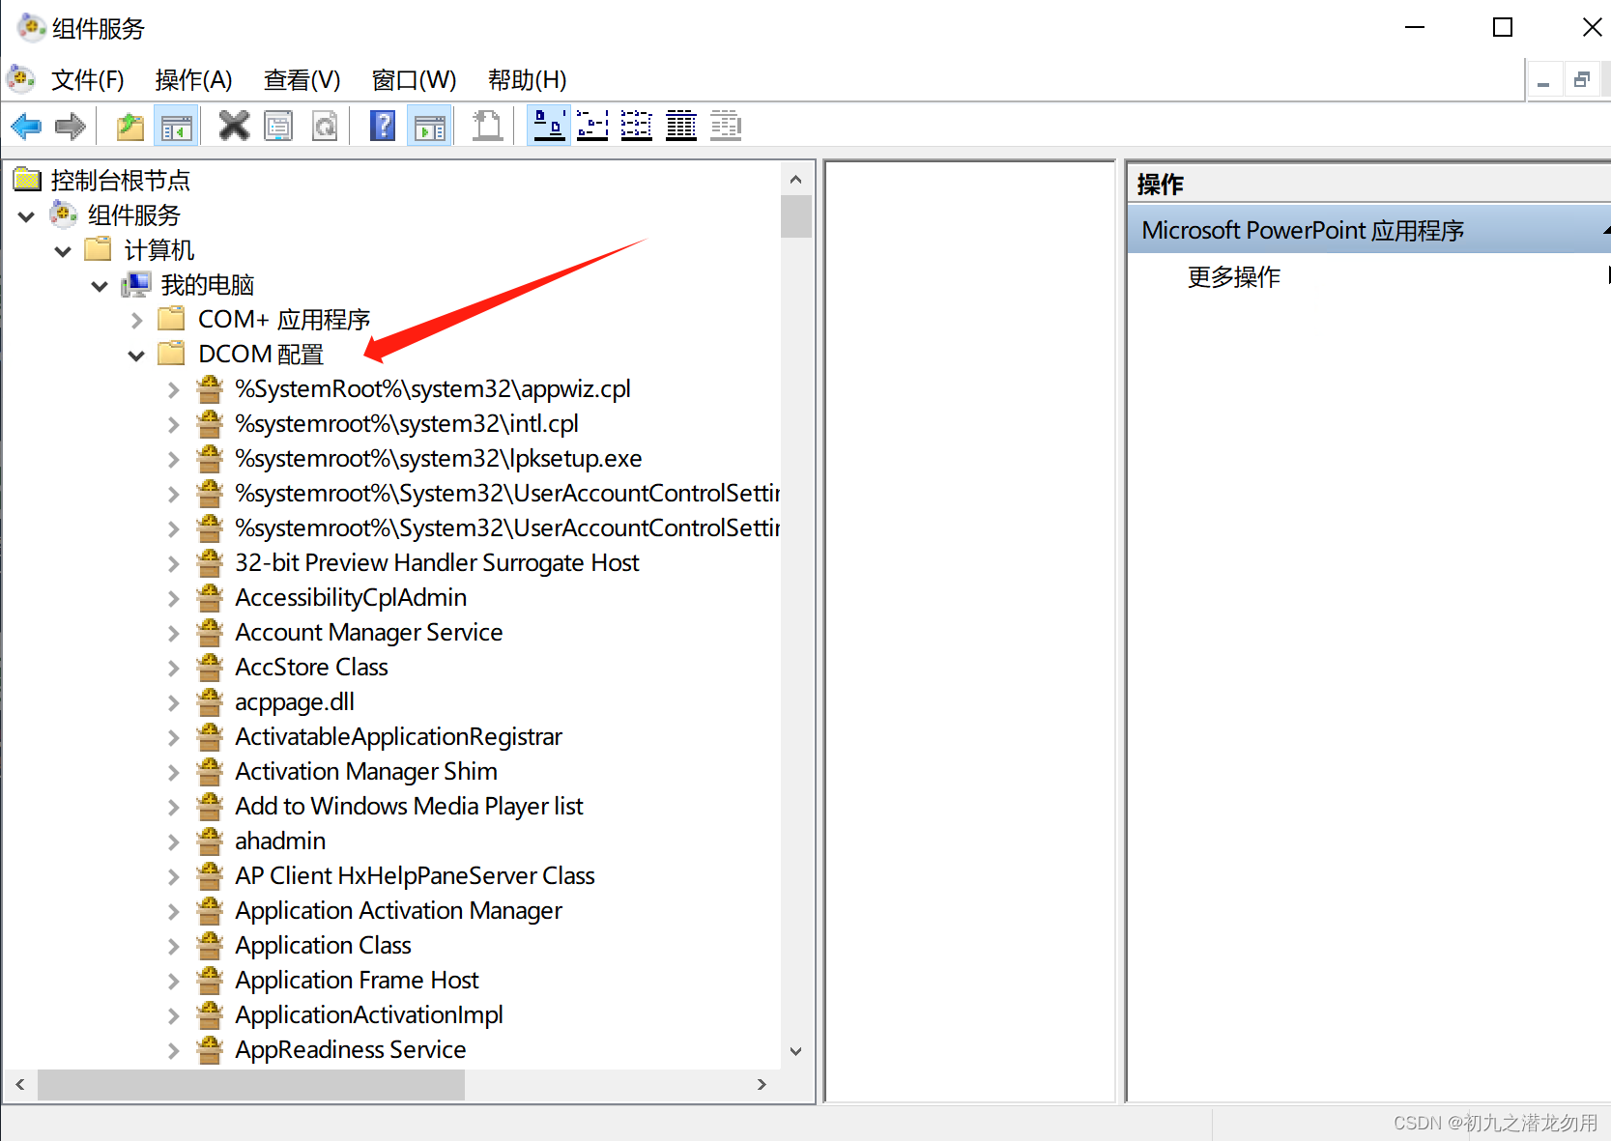Open the 操作(A) menu
The height and width of the screenshot is (1141, 1611).
[x=193, y=79]
